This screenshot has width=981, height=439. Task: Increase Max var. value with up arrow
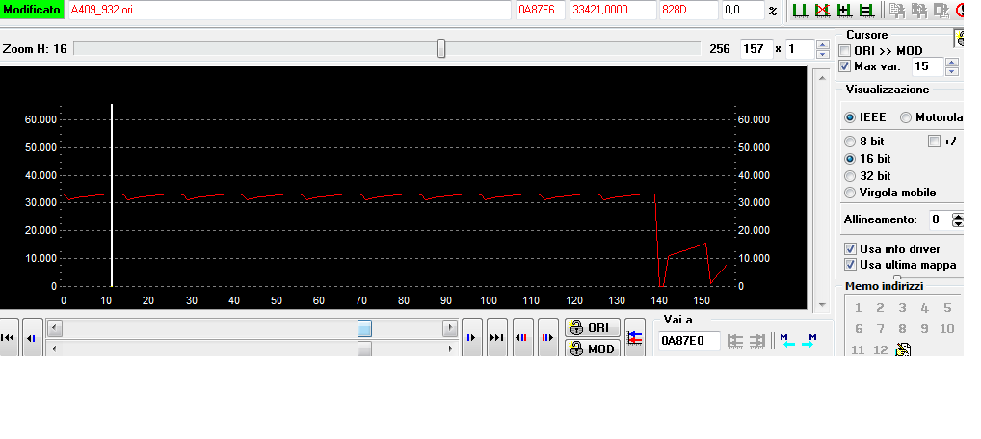[x=951, y=62]
